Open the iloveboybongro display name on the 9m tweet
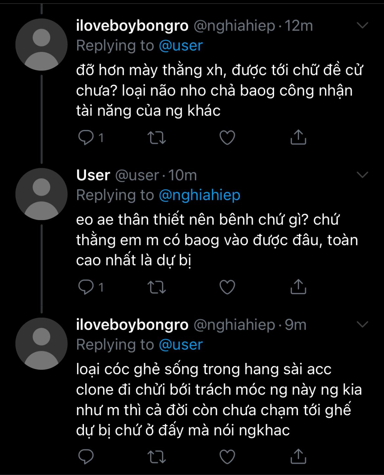This screenshot has height=475, width=384. click(132, 325)
